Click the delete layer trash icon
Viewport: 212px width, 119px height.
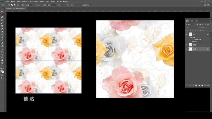[208, 85]
